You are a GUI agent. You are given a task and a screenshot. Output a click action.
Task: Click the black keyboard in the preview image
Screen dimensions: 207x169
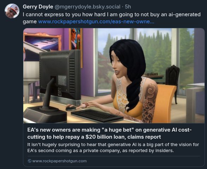point(97,116)
